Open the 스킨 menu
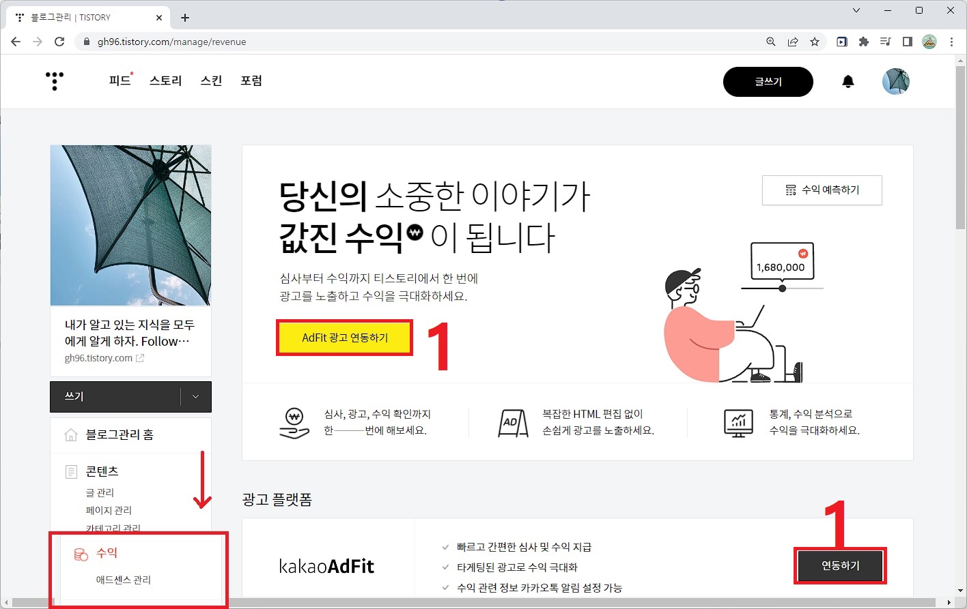The image size is (967, 609). (211, 80)
